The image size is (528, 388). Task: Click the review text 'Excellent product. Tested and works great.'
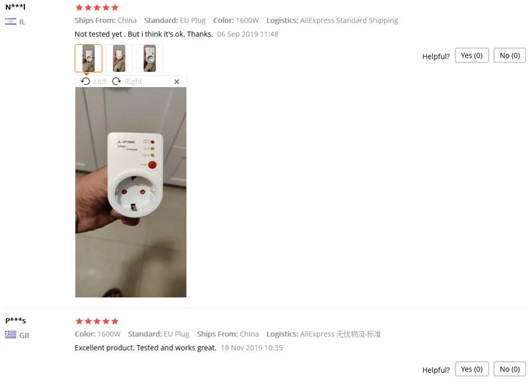click(x=145, y=348)
